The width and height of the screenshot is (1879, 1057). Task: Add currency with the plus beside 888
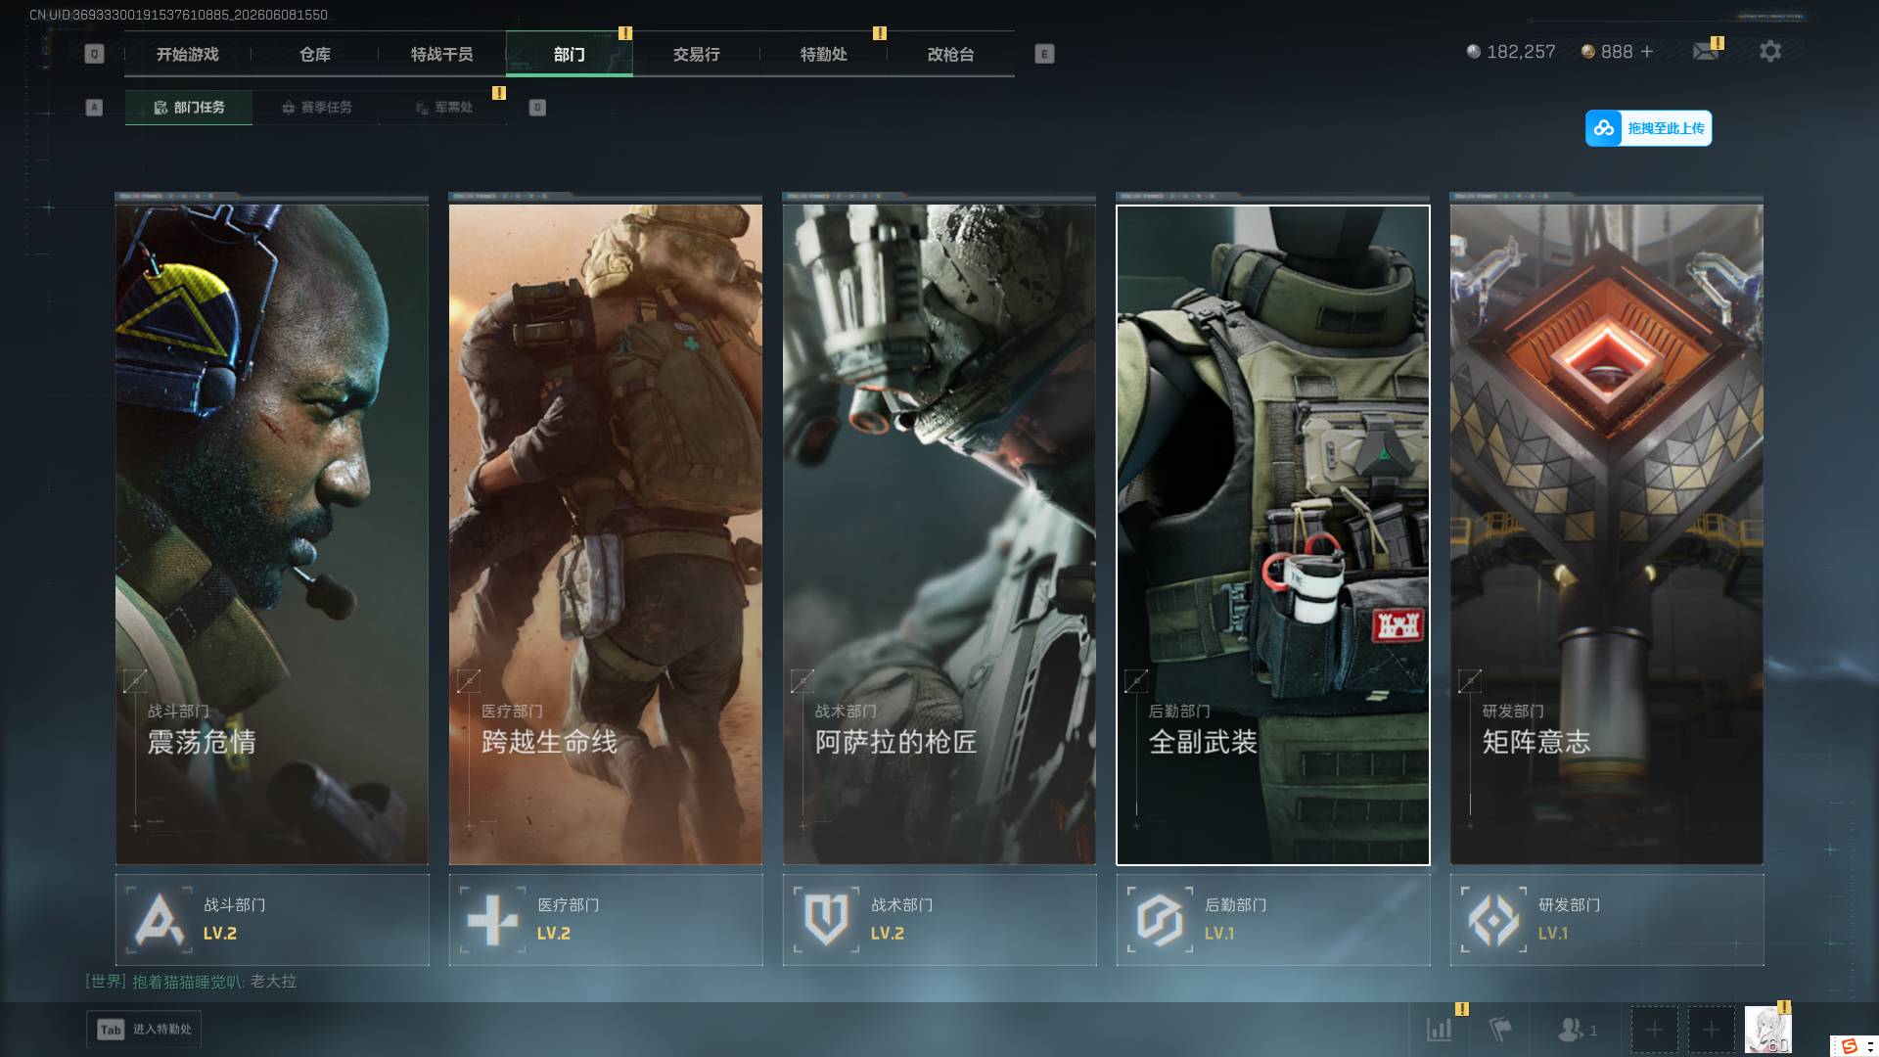point(1647,52)
